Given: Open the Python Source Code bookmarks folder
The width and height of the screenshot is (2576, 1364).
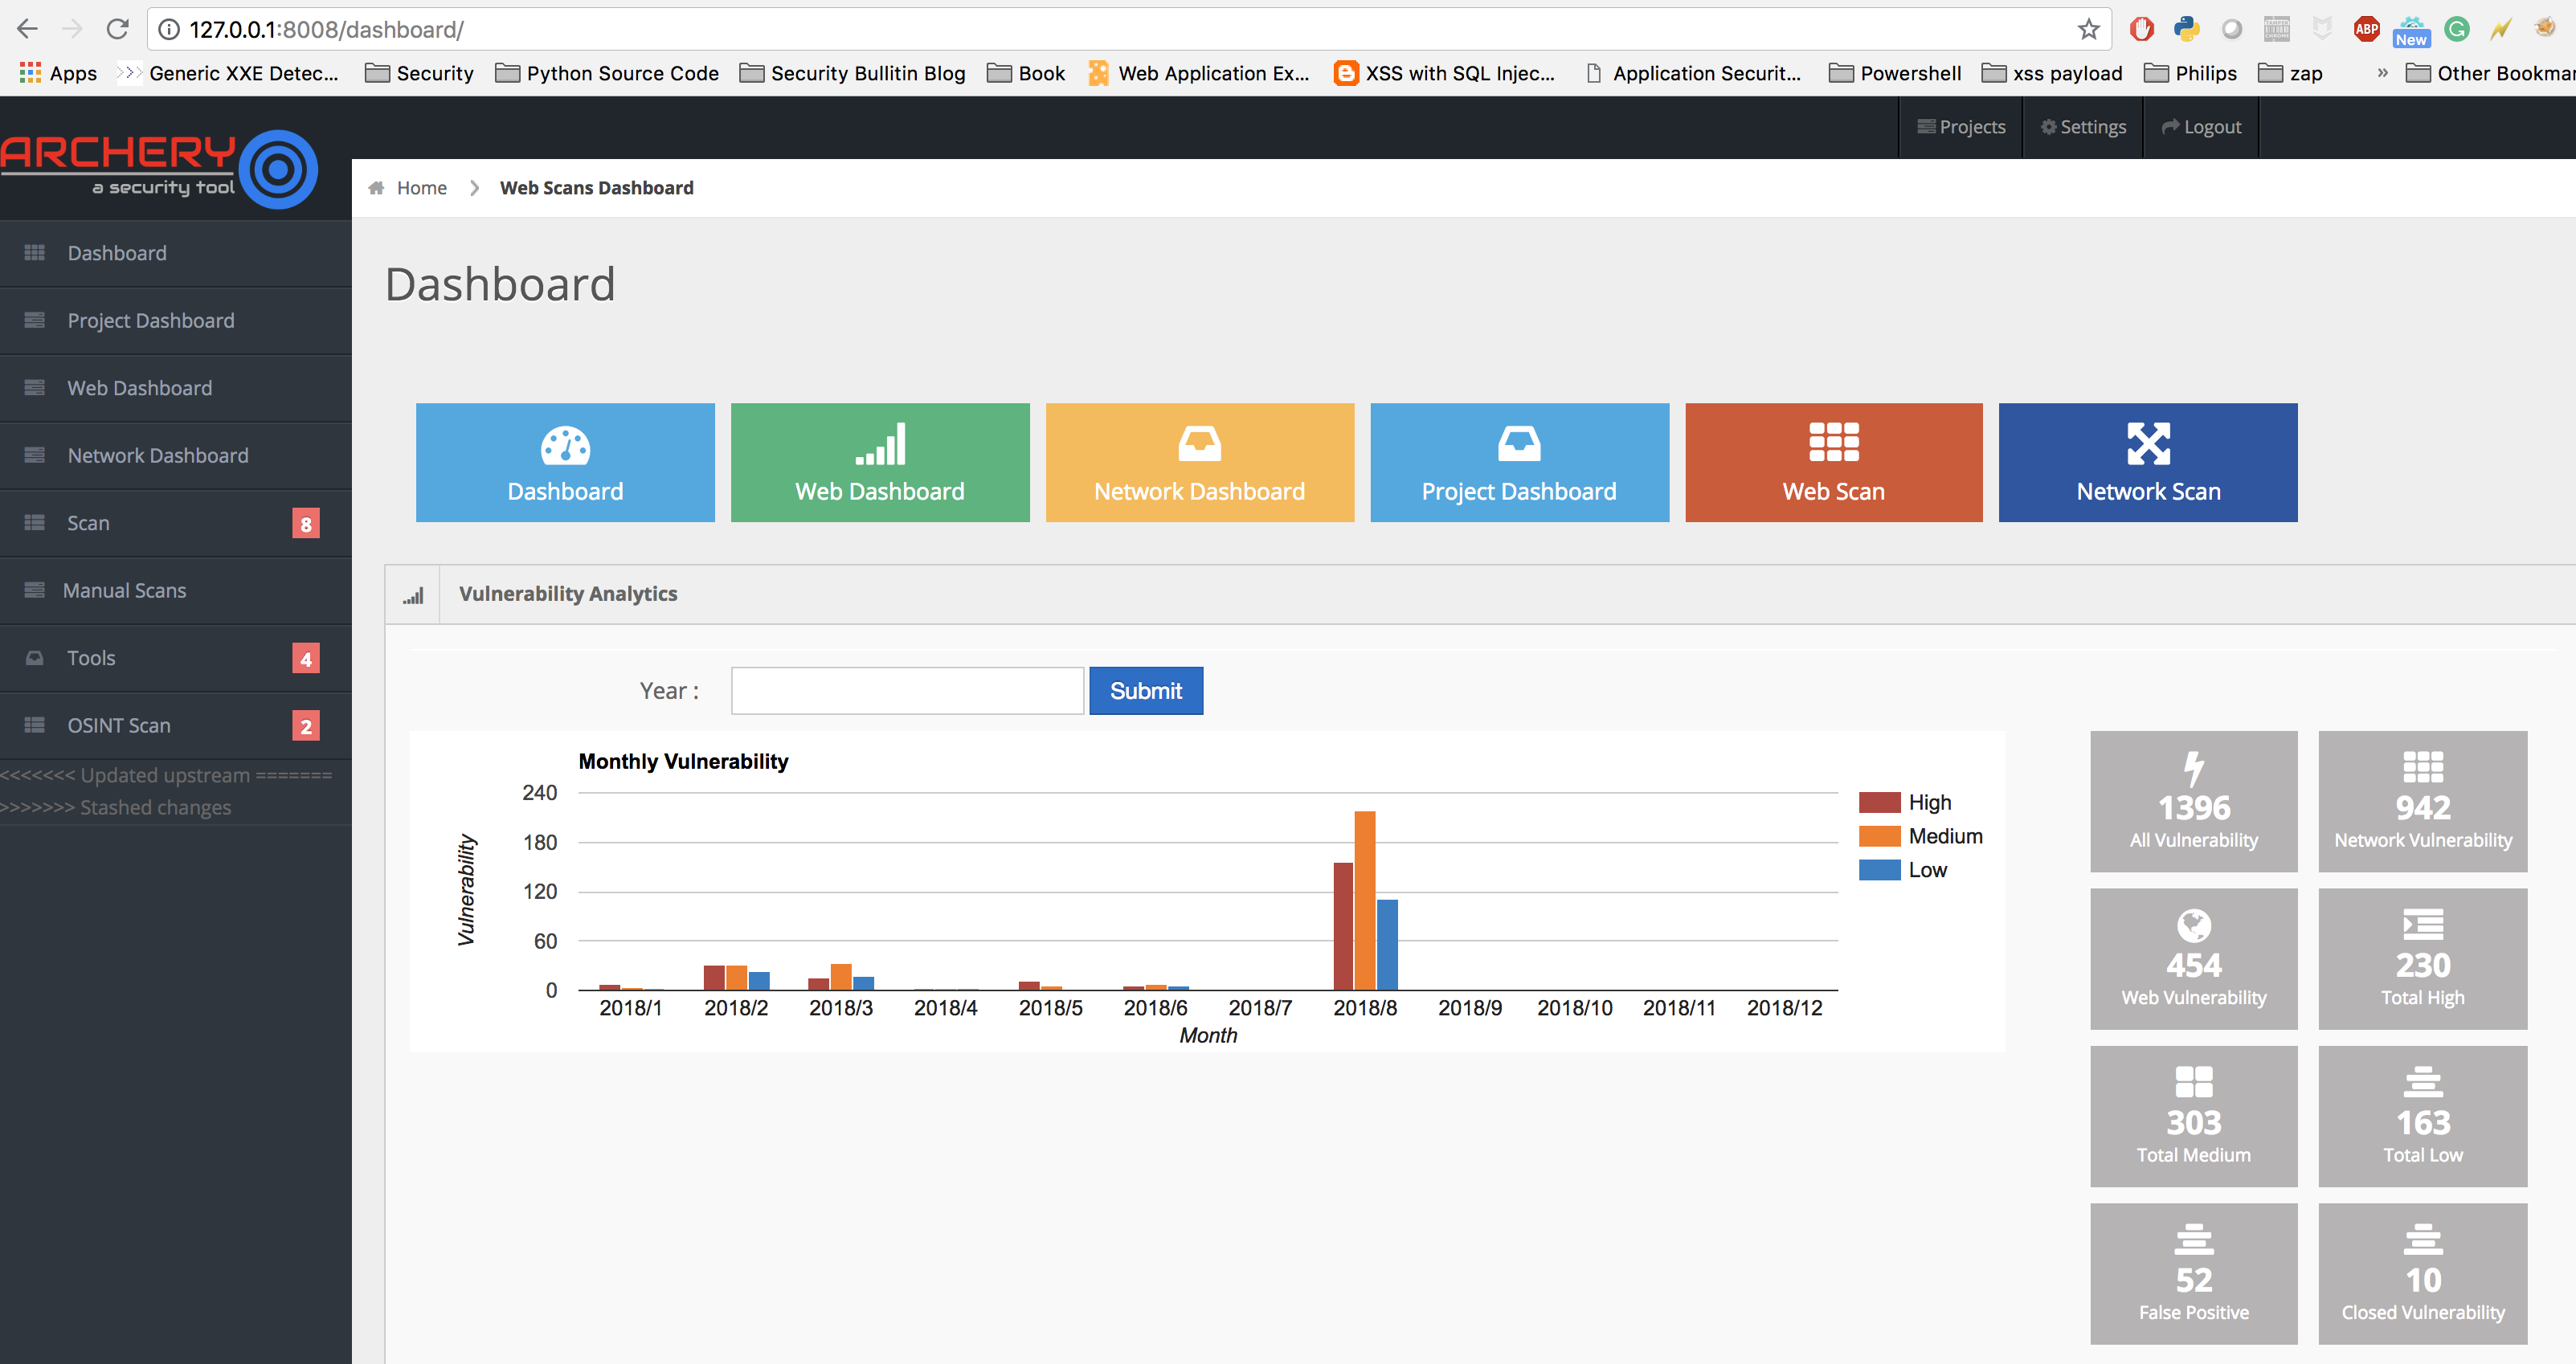Looking at the screenshot, I should pyautogui.click(x=607, y=73).
